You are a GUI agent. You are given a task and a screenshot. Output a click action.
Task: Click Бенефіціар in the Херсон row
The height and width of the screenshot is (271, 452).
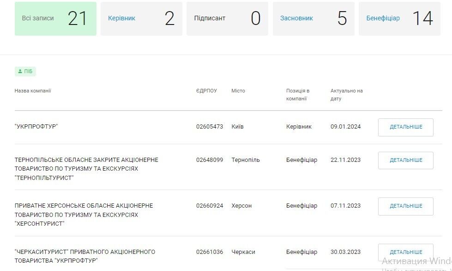301,205
